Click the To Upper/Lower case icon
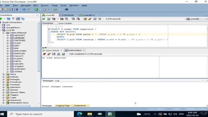 (100, 19)
